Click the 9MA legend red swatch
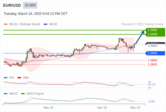The image size is (166, 112). (19, 78)
